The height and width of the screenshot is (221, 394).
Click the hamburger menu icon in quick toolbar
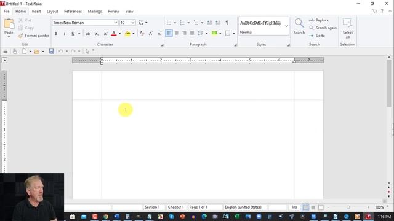click(x=6, y=52)
